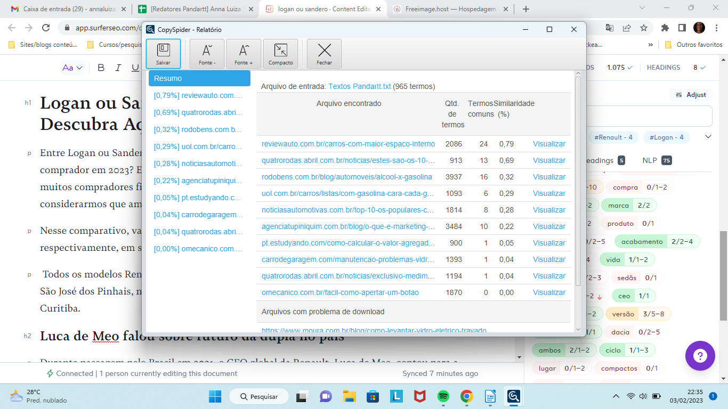728x409 pixels.
Task: Click the Arquivo encontrado column header
Action: click(349, 103)
